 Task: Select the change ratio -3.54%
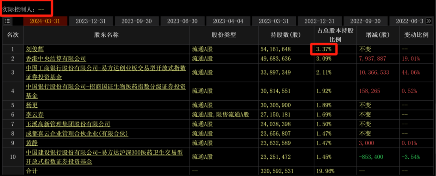(411, 157)
